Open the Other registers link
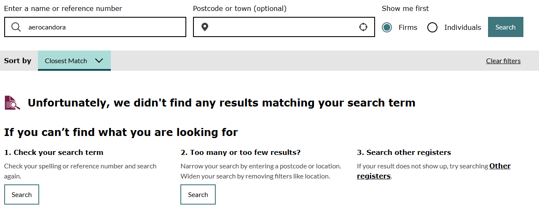Image resolution: width=539 pixels, height=213 pixels. [x=500, y=166]
